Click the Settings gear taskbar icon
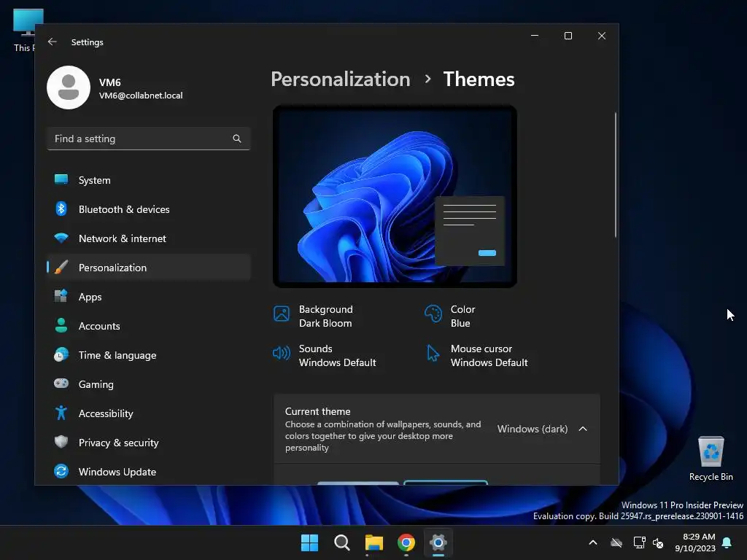The image size is (747, 560). click(x=438, y=542)
